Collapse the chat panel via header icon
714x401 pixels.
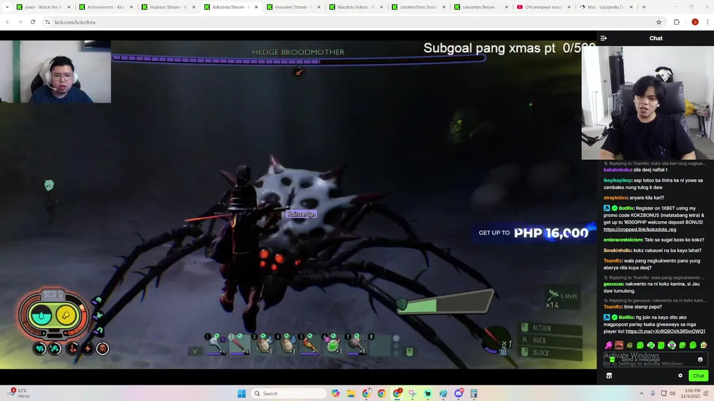[604, 38]
